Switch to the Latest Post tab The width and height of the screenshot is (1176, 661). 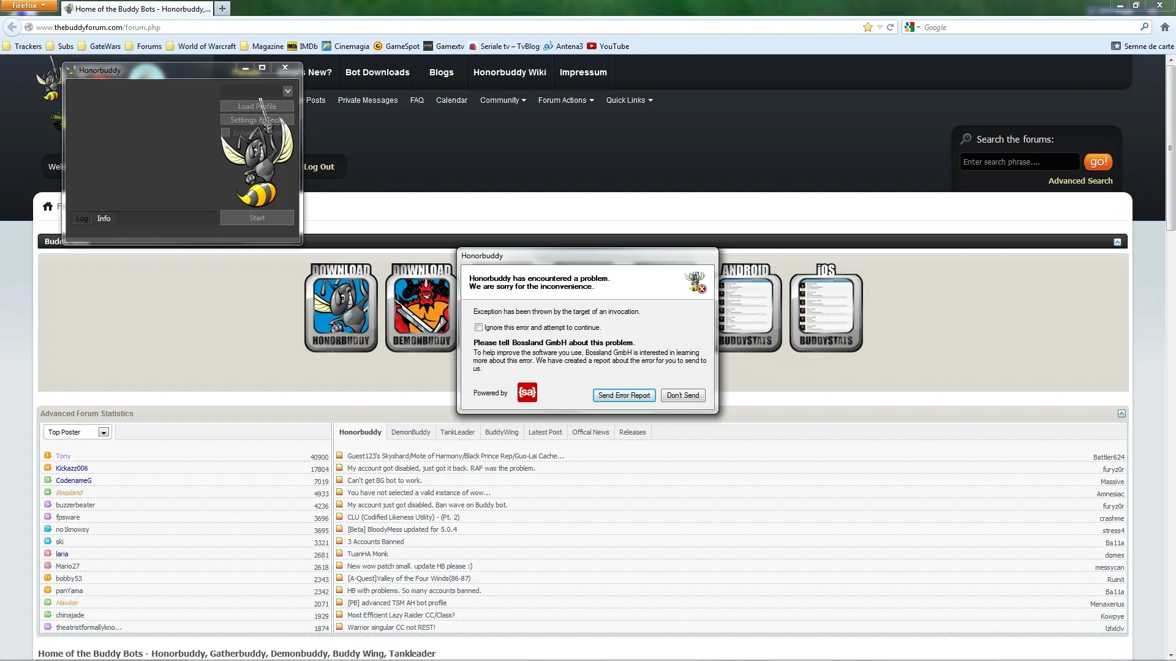pos(545,432)
